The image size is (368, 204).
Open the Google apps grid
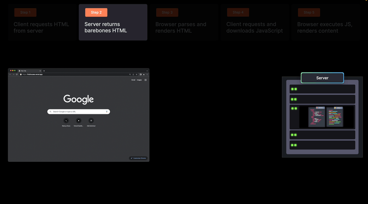pos(145,80)
